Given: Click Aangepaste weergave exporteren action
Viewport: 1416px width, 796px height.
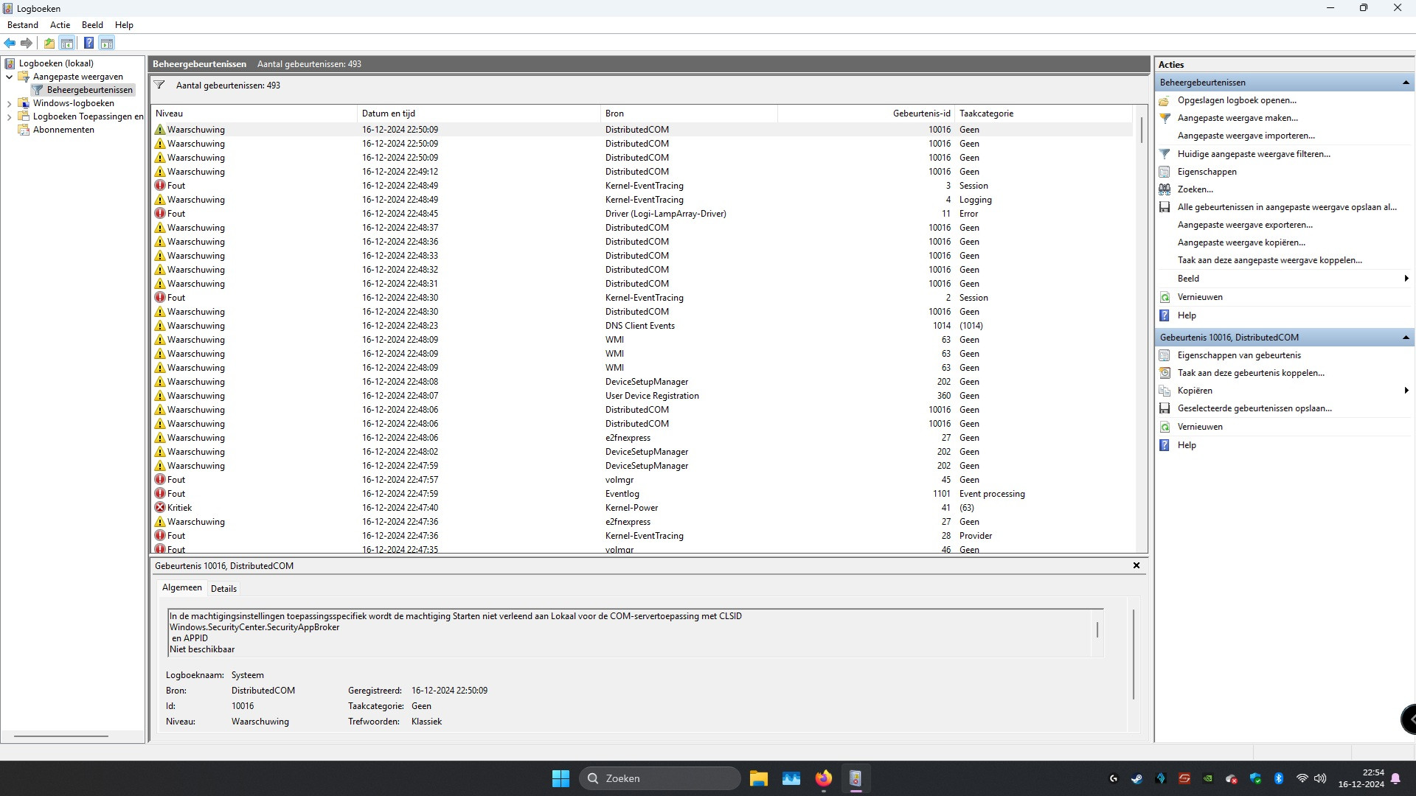Looking at the screenshot, I should click(x=1245, y=225).
